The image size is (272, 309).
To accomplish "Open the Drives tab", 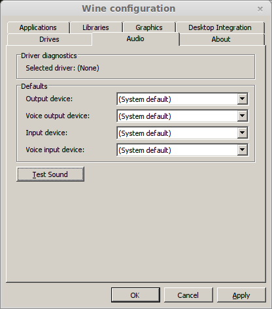I will click(49, 39).
